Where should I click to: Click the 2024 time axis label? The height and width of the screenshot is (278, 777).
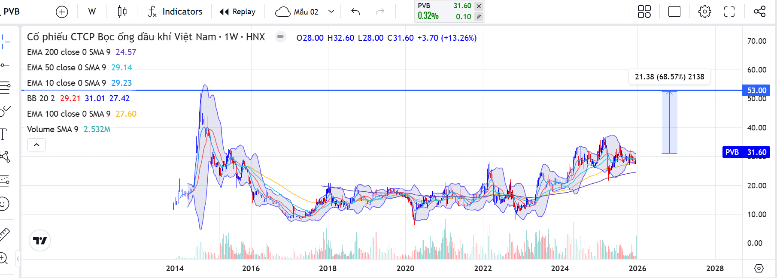(x=560, y=269)
